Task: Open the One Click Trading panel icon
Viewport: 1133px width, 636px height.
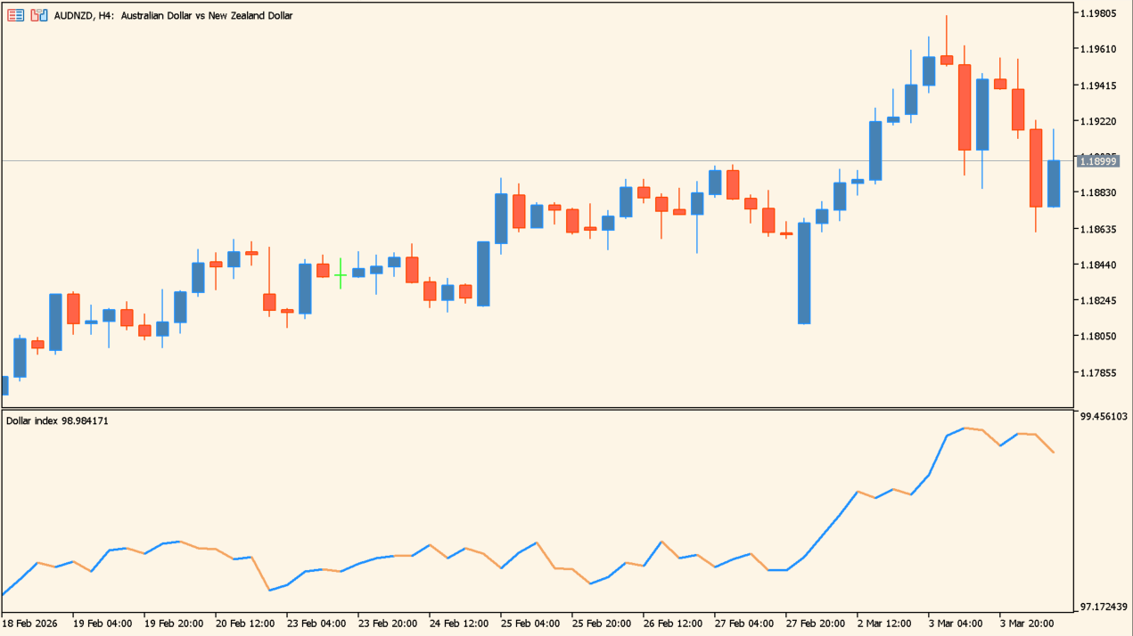Action: coord(38,15)
